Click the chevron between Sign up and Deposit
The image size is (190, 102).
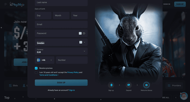pyautogui.click(x=120, y=85)
